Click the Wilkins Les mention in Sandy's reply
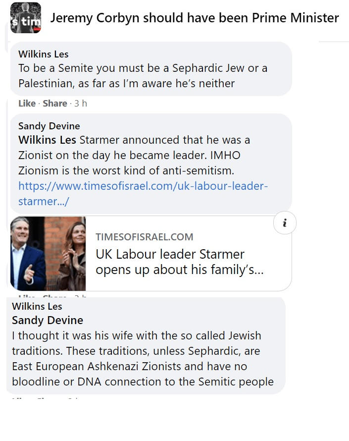Viewport: 349px width, 441px height. coord(47,140)
